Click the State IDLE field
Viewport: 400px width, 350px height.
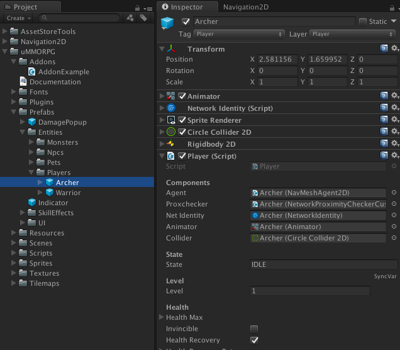click(x=324, y=264)
